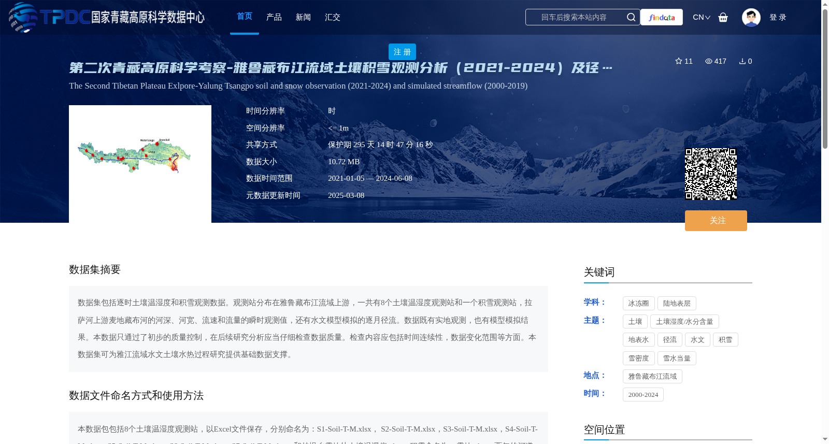Click the 关键词 sidebar heading
Screen dimensions: 829x444
coord(599,273)
